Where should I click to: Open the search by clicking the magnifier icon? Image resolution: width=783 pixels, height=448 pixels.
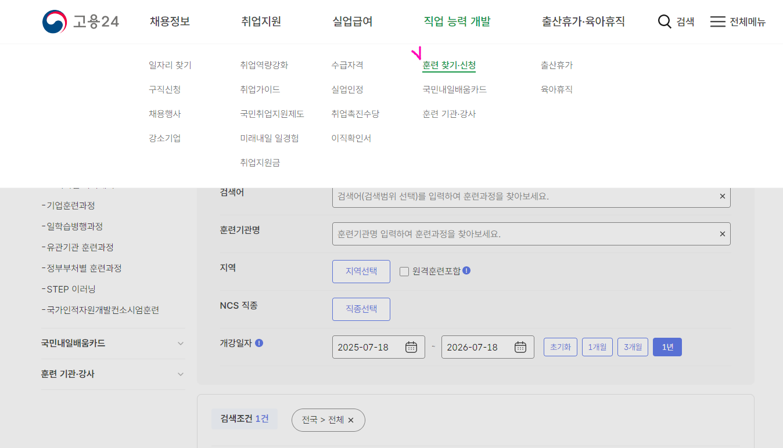664,21
